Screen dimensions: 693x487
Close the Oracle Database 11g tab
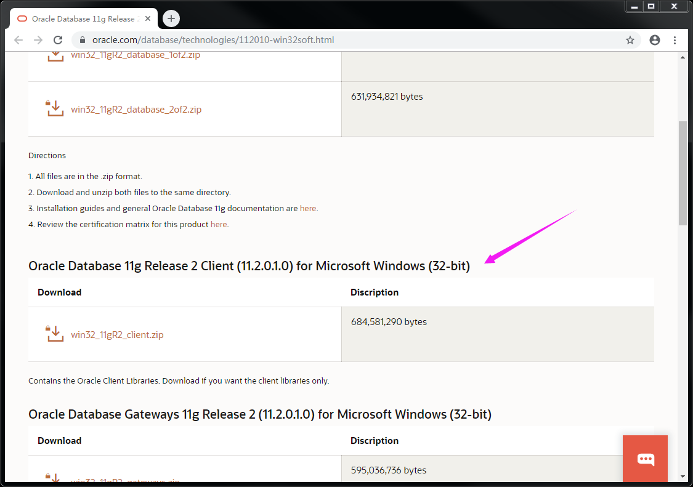pyautogui.click(x=148, y=18)
